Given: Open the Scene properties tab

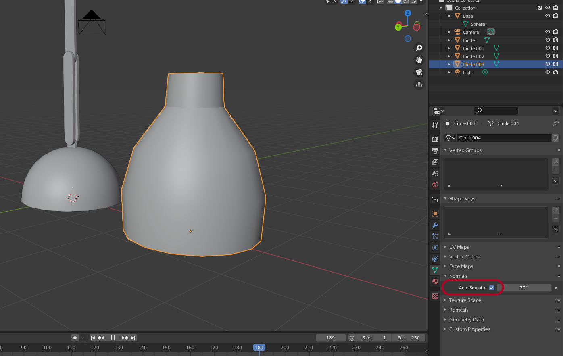Looking at the screenshot, I should (x=435, y=173).
